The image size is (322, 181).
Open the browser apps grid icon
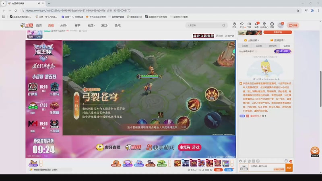[3, 17]
